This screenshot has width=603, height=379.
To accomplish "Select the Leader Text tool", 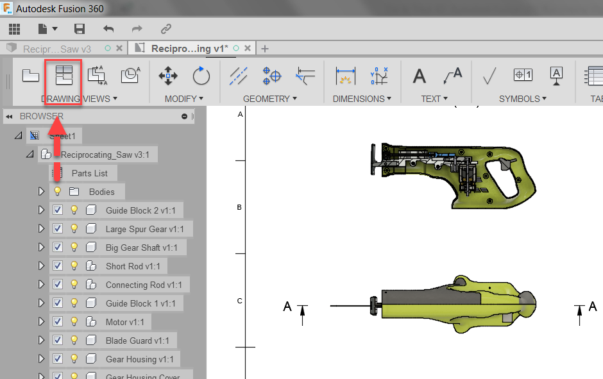I will (x=454, y=76).
